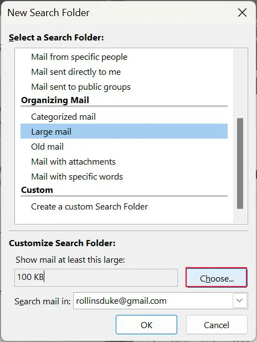Confirm with the OK button
Screen dimensions: 257x342
coord(146,325)
